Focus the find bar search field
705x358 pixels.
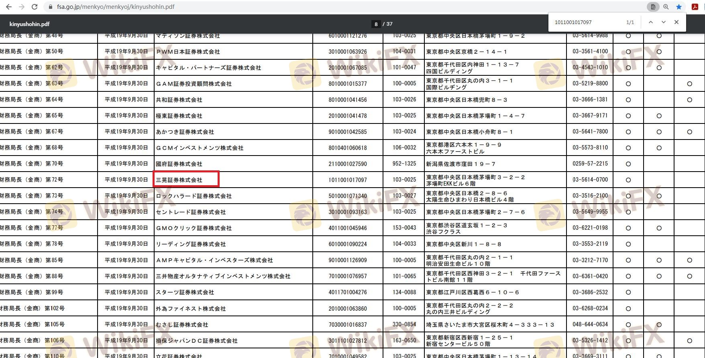[586, 22]
